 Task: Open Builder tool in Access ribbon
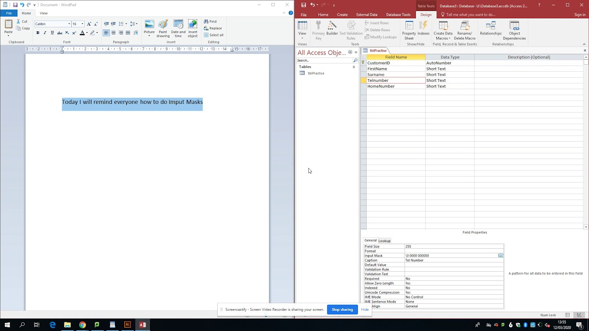click(332, 29)
